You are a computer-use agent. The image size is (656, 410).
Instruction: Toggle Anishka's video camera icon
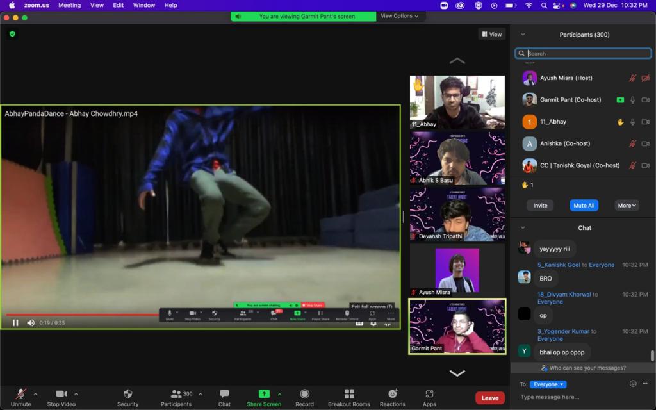[646, 143]
